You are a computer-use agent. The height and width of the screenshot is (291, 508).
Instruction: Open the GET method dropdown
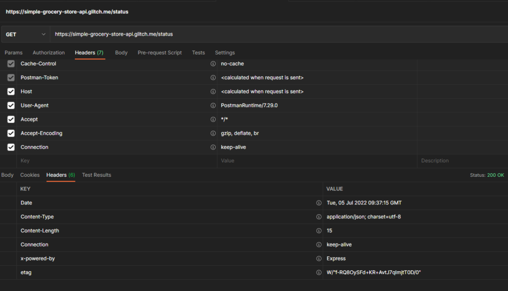point(25,34)
